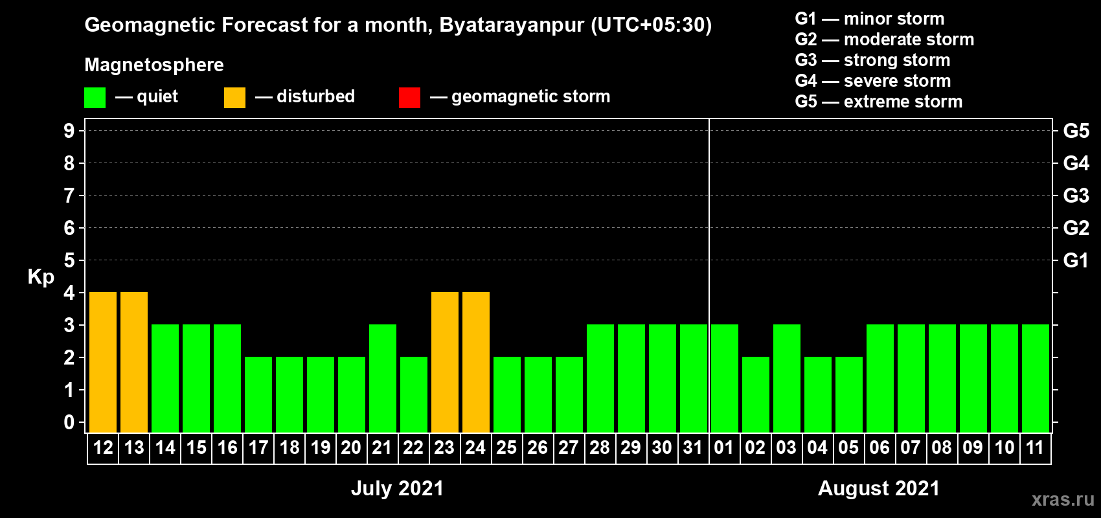Select the orange bar for July 13
This screenshot has height=518, width=1101.
[x=134, y=362]
